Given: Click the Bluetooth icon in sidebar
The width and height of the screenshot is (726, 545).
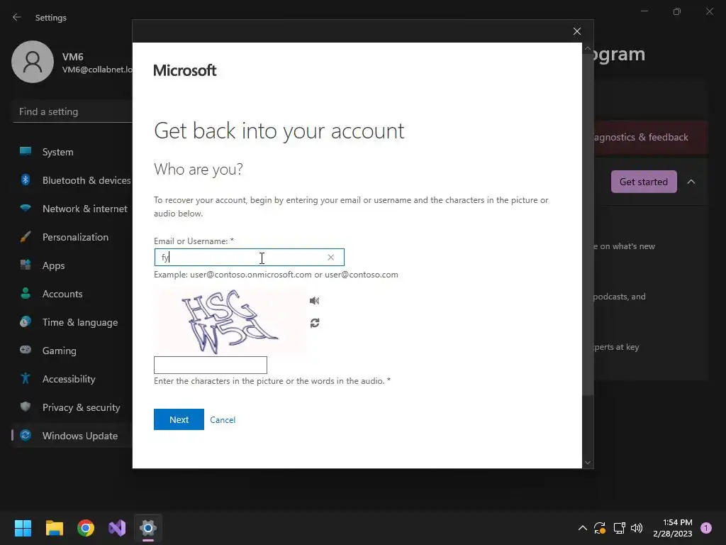Looking at the screenshot, I should pyautogui.click(x=26, y=180).
